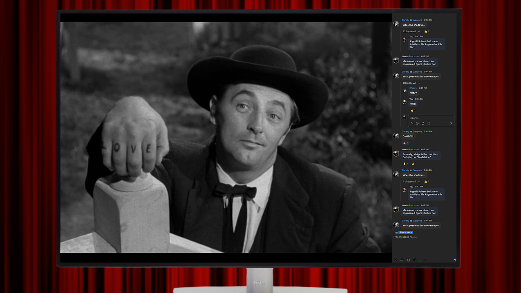Click the 'Basically, Midge is the true Neo-Carlotta' message
Image resolution: width=521 pixels, height=293 pixels.
click(421, 156)
